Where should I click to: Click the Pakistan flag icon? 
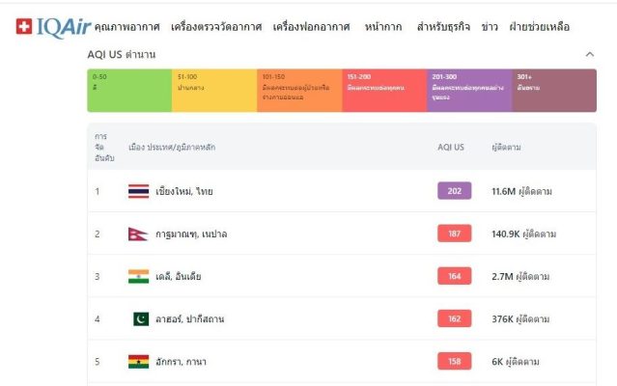(141, 318)
